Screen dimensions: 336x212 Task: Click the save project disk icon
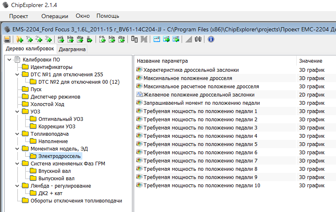(7, 40)
